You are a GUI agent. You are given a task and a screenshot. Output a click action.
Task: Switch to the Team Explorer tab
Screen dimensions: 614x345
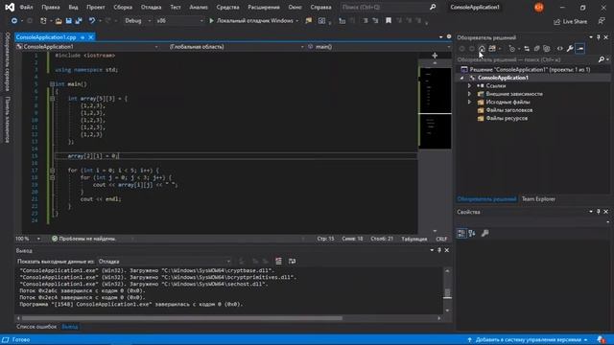(538, 199)
